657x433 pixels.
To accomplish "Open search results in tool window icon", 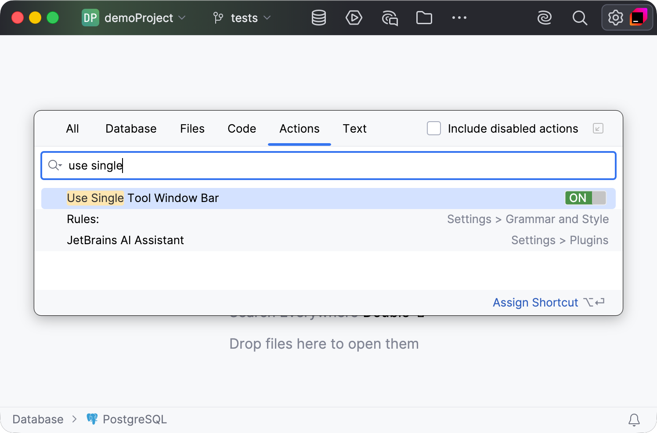I will click(x=598, y=128).
